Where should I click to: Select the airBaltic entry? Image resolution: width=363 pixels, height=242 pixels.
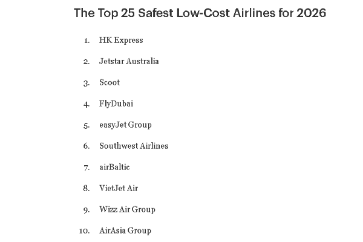pos(114,168)
